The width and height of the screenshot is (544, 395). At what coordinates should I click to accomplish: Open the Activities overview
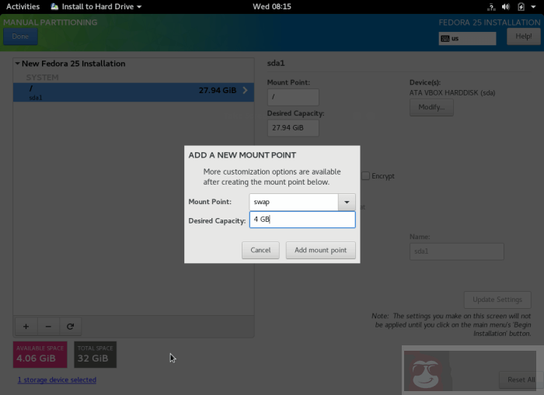point(23,6)
